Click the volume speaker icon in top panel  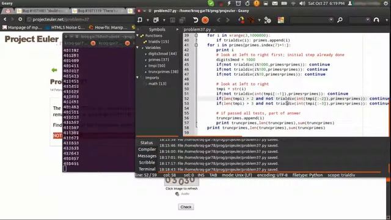pos(302,4)
